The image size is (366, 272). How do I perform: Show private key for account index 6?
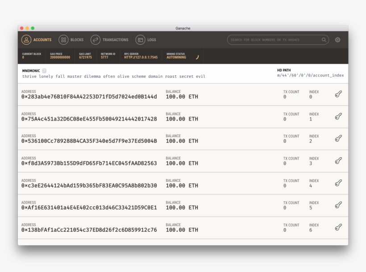(x=338, y=227)
